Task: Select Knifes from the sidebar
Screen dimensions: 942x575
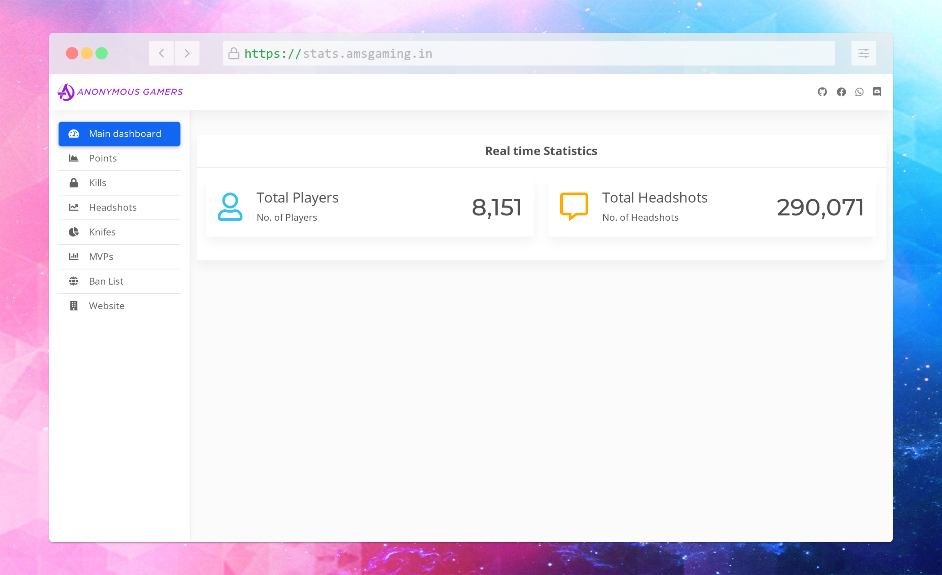Action: [x=102, y=232]
